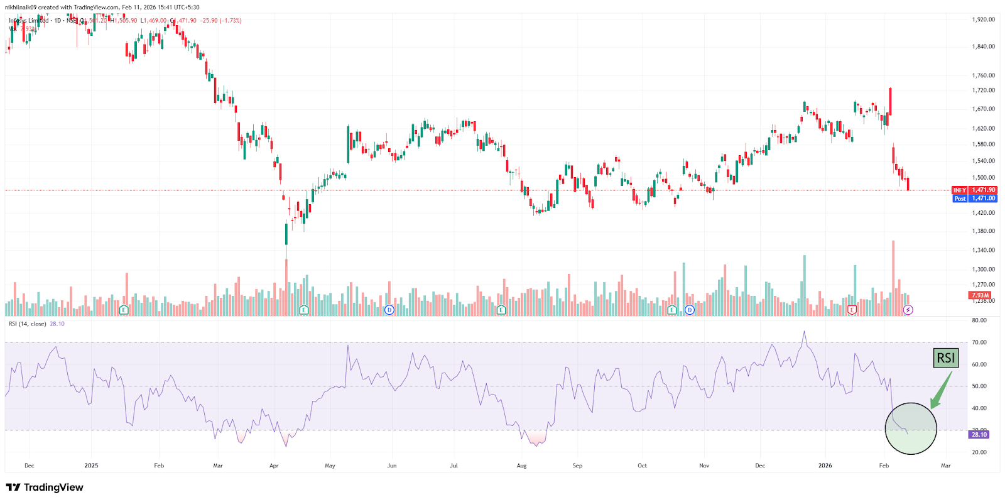The image size is (1005, 502).
Task: Click the green arrow pointing at the RSI circle
Action: tap(940, 391)
